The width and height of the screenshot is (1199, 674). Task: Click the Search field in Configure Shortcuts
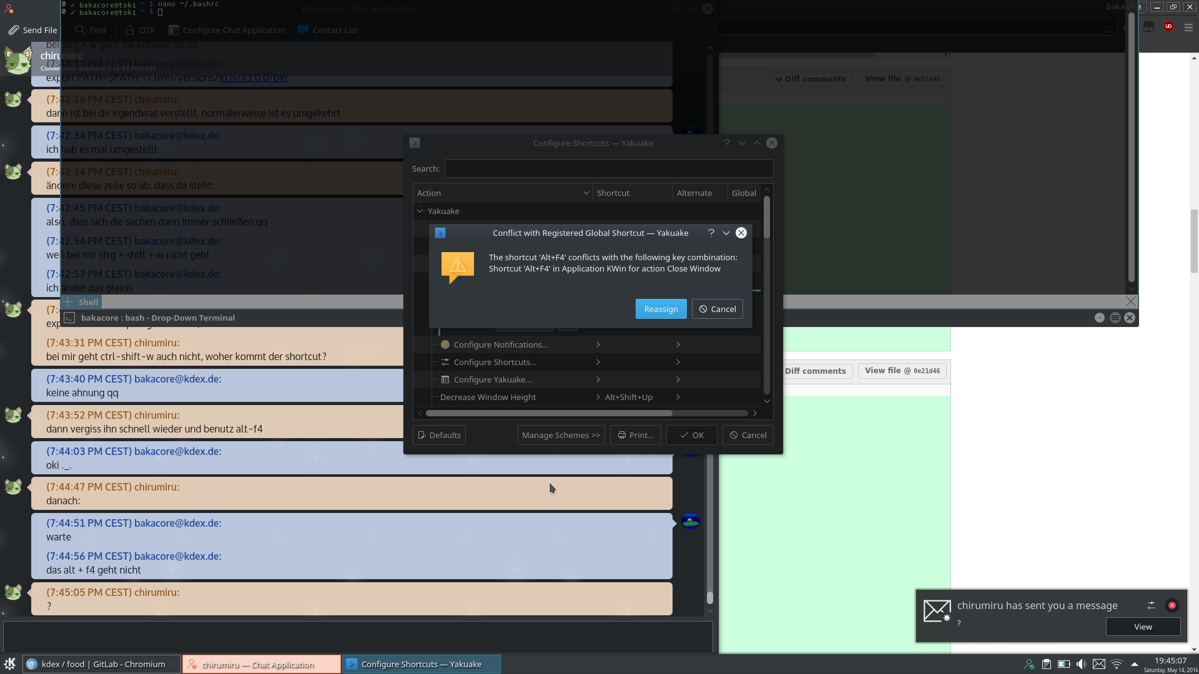[609, 168]
